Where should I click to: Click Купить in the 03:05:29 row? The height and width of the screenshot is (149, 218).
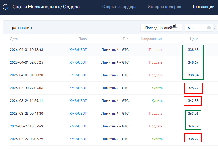click(157, 139)
